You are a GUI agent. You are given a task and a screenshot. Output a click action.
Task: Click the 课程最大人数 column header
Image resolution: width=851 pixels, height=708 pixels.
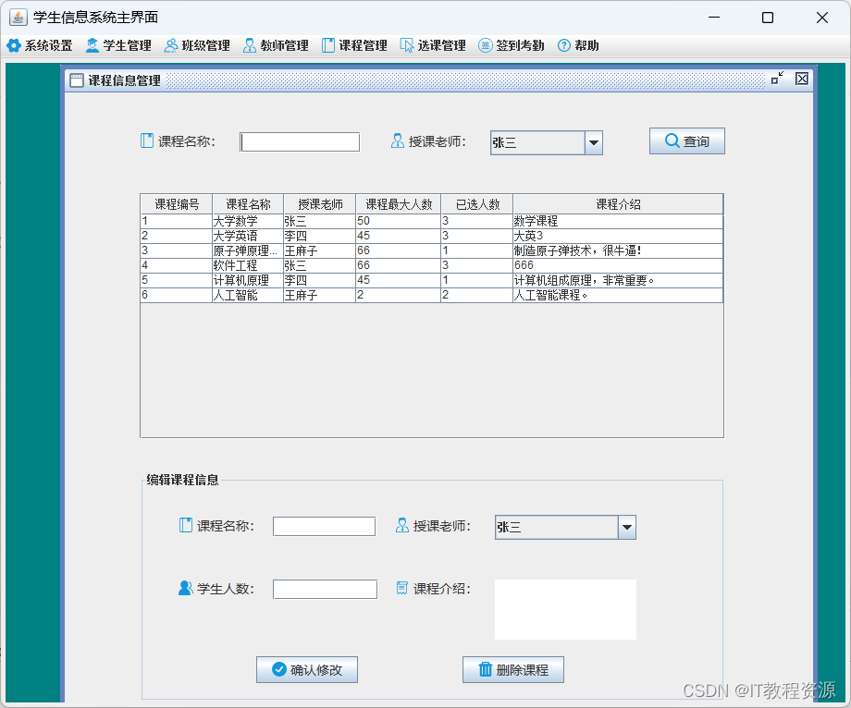(399, 204)
